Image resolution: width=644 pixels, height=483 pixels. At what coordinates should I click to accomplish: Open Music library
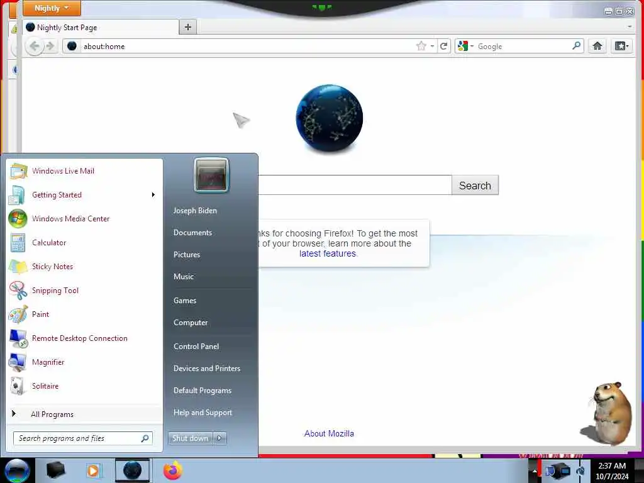click(183, 277)
